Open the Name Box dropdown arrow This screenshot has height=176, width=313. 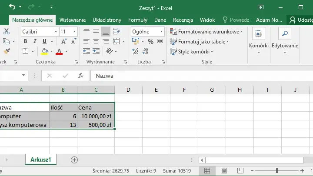point(23,75)
